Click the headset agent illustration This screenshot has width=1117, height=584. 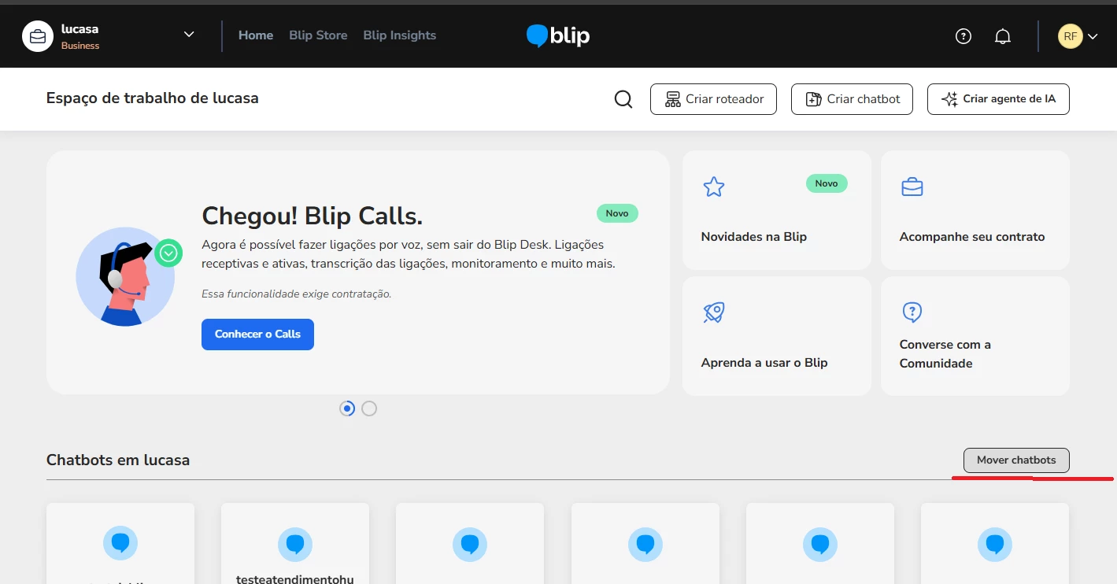pos(129,276)
